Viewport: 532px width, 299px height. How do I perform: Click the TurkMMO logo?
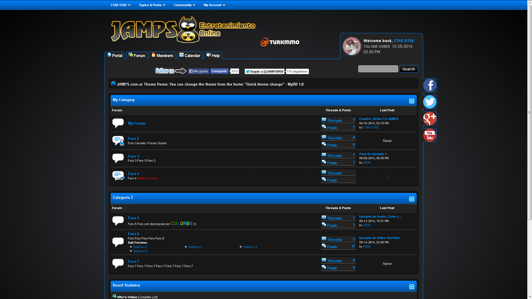click(x=280, y=42)
